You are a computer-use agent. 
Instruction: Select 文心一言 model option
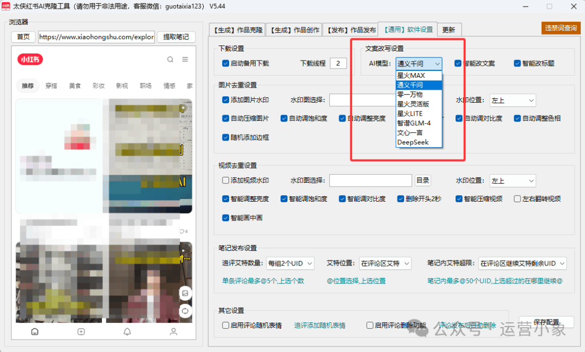click(x=419, y=133)
